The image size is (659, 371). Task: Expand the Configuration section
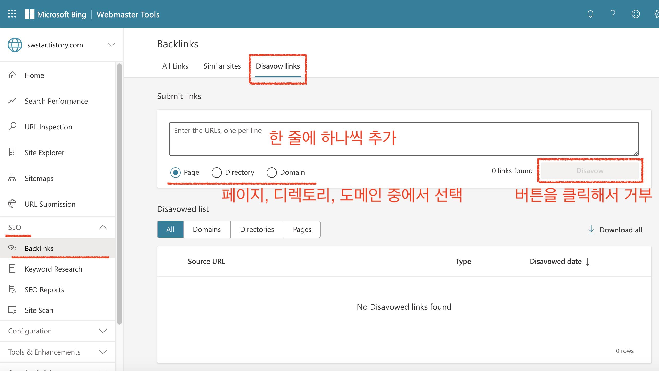[103, 331]
